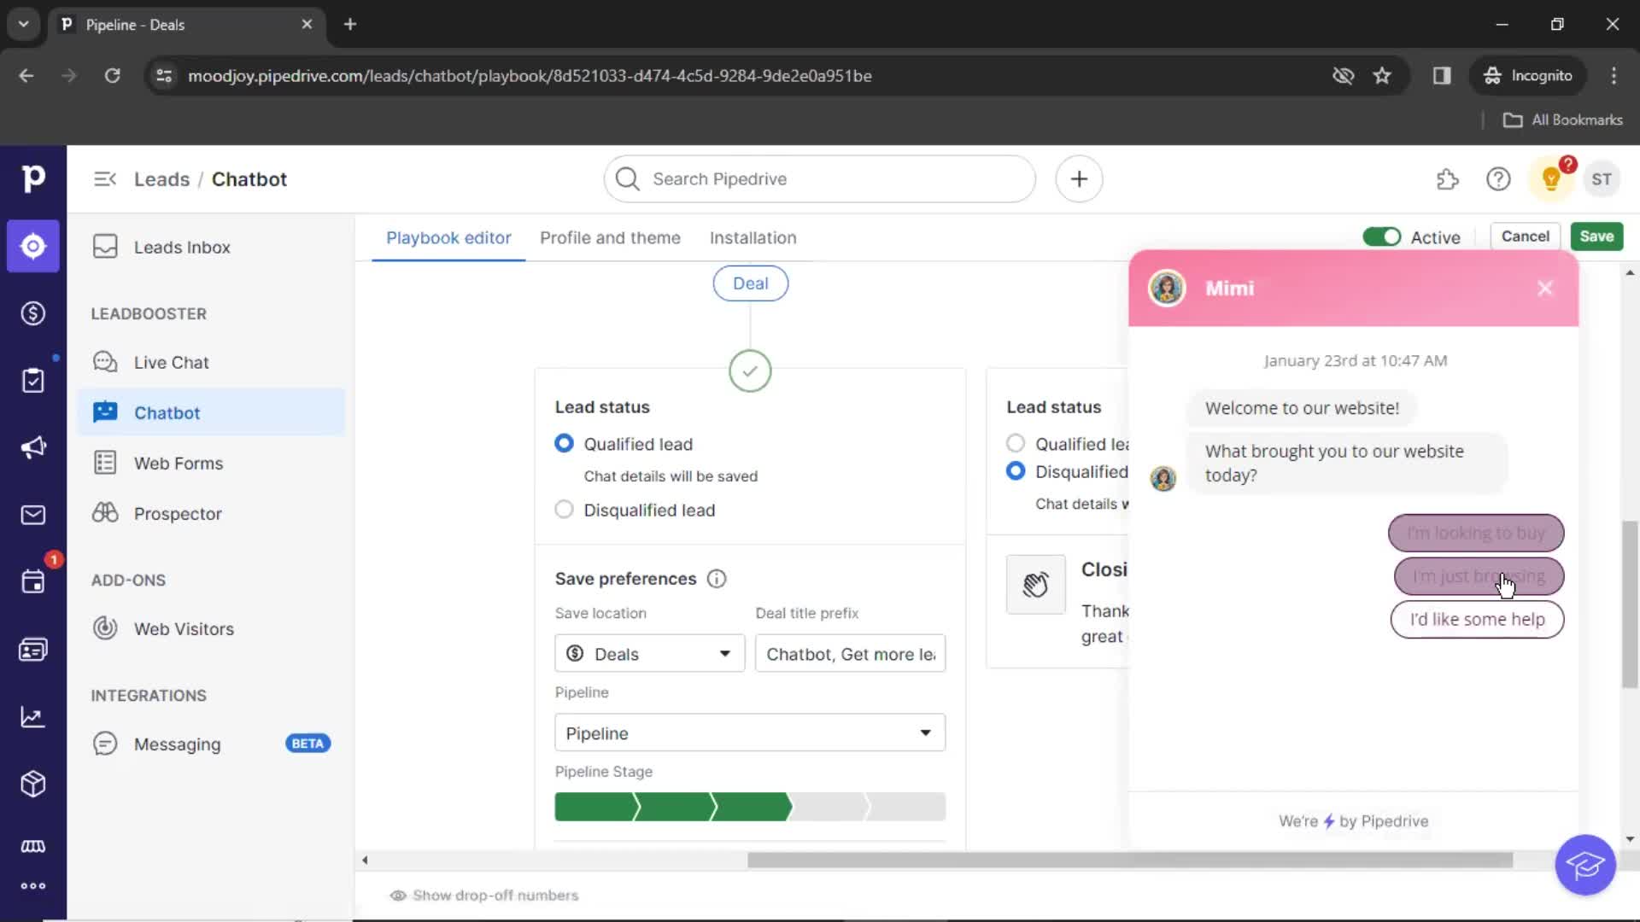The width and height of the screenshot is (1640, 922).
Task: Open browser tab search dropdown
Action: click(x=23, y=24)
